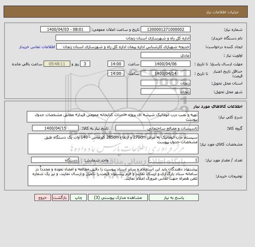Click delivery province field زنجان
The height and width of the screenshot is (247, 255).
tap(165, 83)
